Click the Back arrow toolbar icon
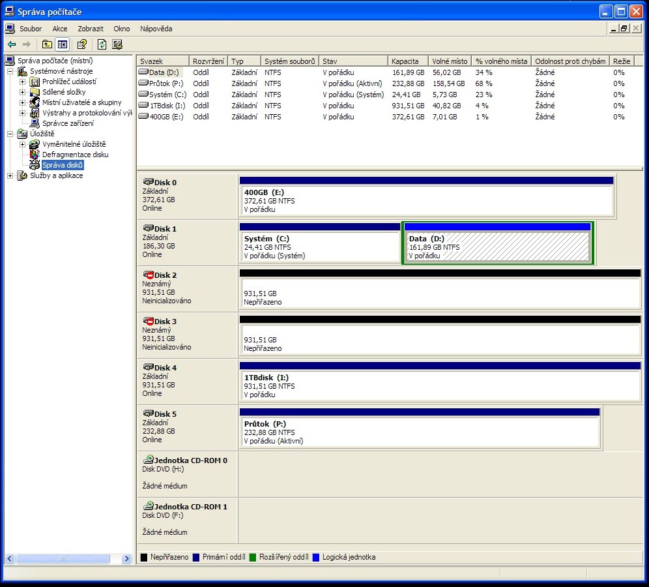 [12, 44]
